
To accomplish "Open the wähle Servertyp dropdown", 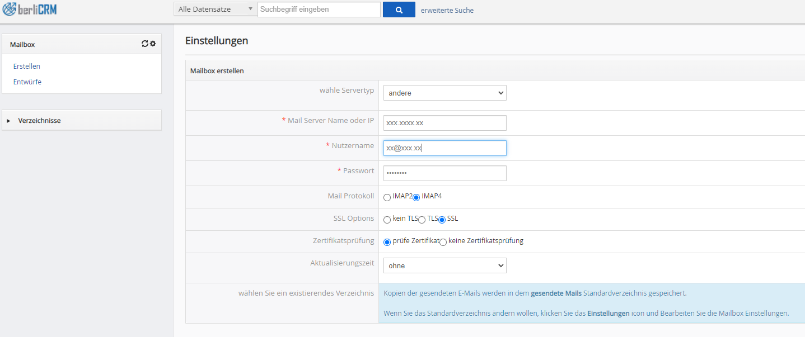I will point(444,92).
